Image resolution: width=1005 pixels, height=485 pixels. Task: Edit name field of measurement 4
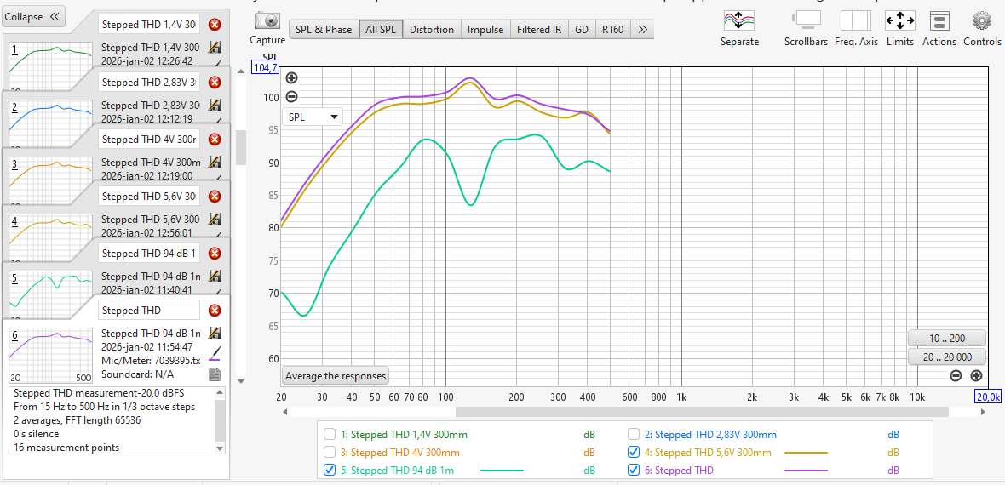pos(149,196)
